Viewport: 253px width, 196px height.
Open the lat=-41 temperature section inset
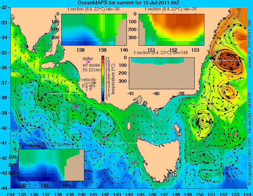[51, 165]
